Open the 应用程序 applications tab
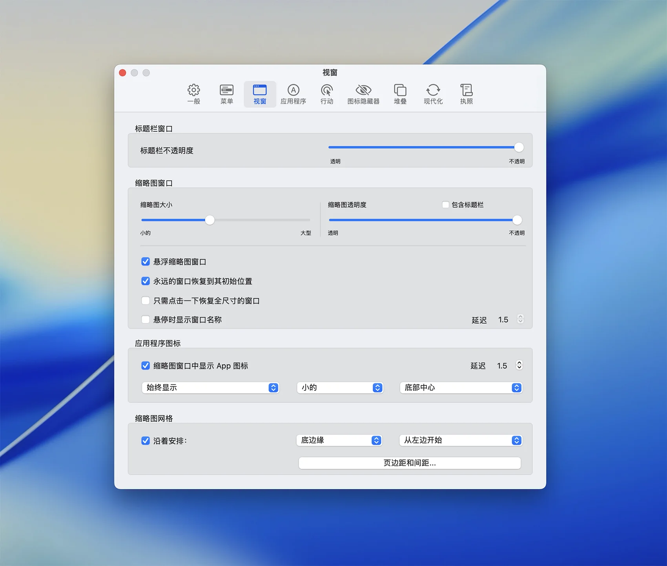 coord(293,94)
